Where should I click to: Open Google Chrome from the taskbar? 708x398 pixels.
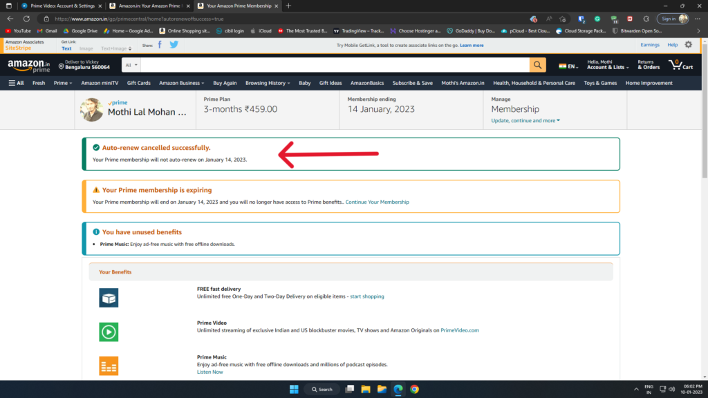tap(414, 389)
